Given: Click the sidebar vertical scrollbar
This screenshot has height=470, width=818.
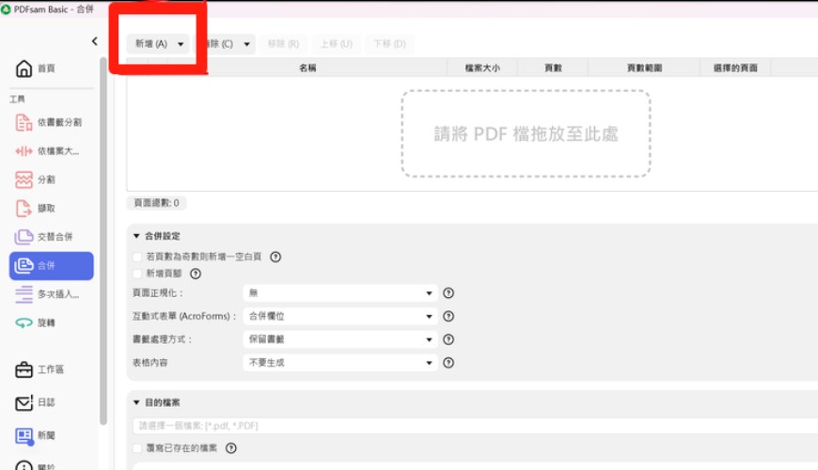Looking at the screenshot, I should [x=103, y=240].
